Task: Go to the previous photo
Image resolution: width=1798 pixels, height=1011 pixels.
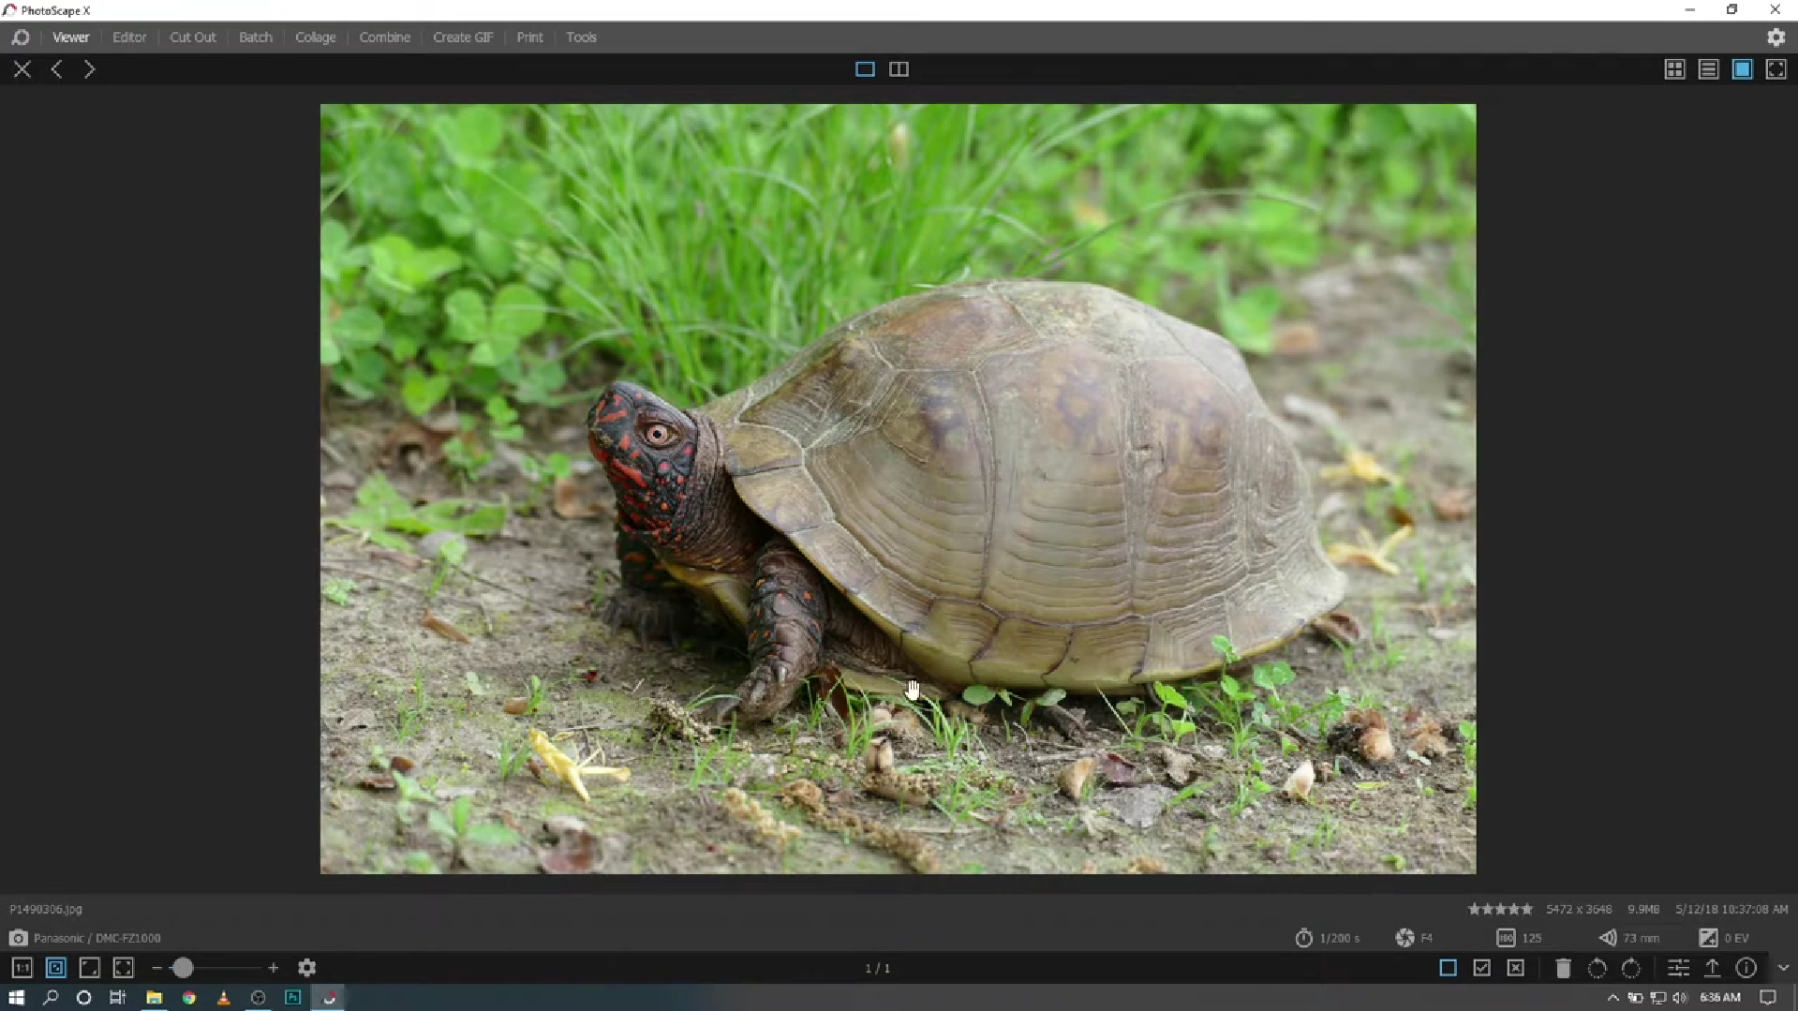Action: (57, 69)
